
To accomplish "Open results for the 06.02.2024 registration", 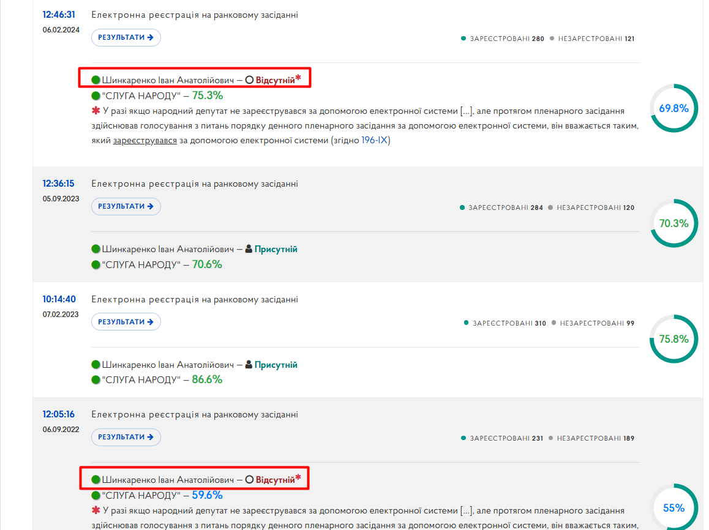I will (126, 37).
